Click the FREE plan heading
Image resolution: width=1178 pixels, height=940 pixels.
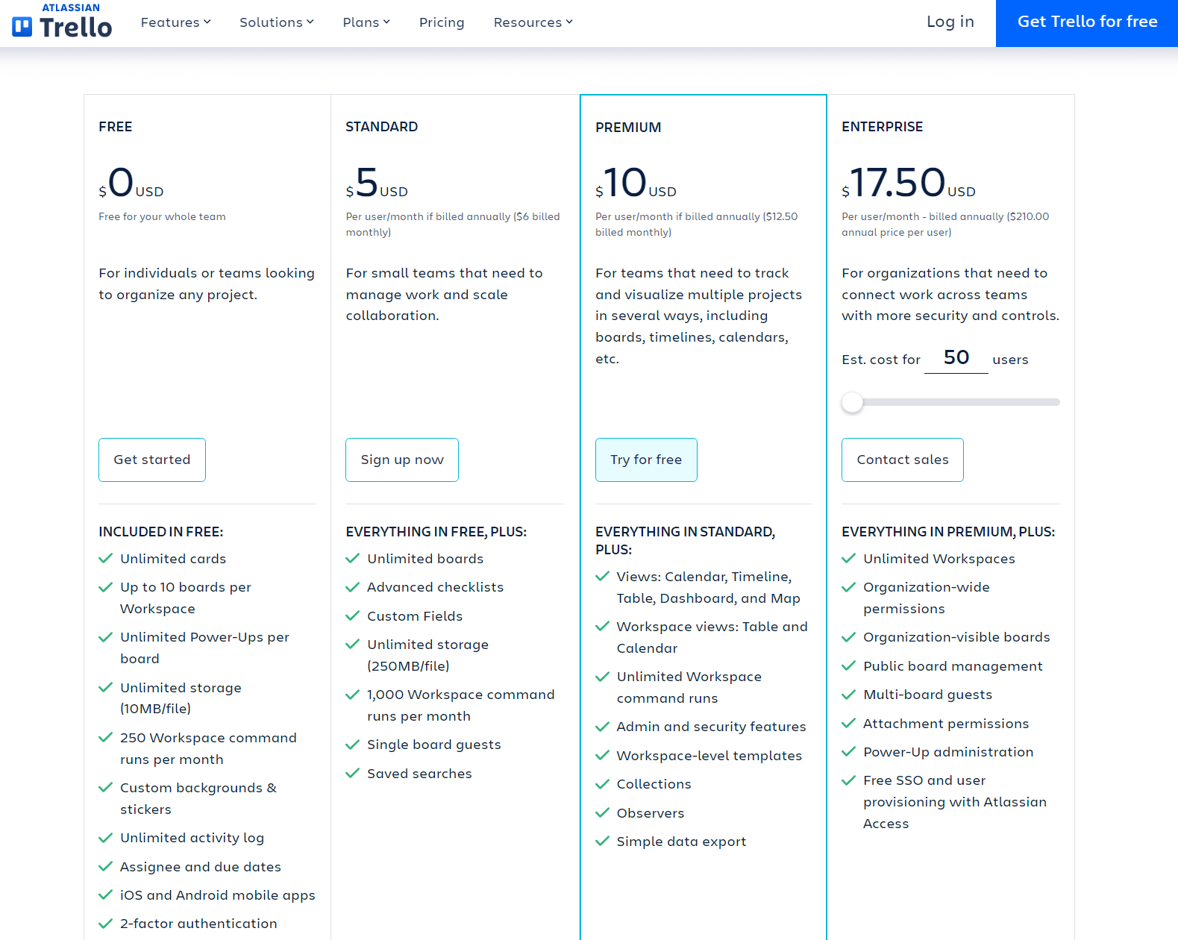click(116, 127)
